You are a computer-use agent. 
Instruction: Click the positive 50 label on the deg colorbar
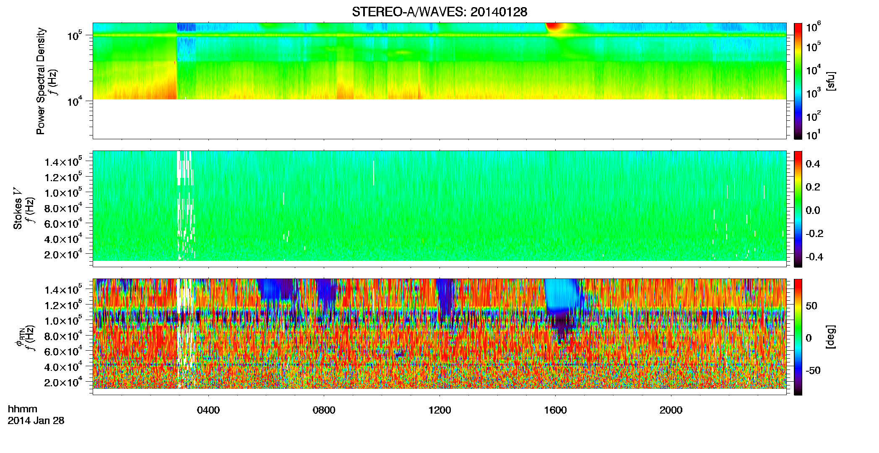(x=811, y=306)
